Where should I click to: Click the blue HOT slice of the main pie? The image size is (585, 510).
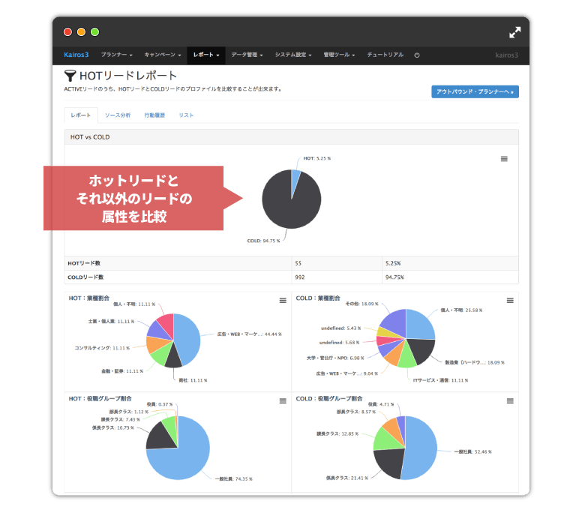click(x=295, y=180)
